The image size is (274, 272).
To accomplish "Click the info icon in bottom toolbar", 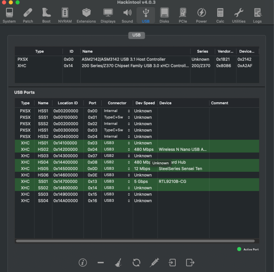I will click(83, 262).
